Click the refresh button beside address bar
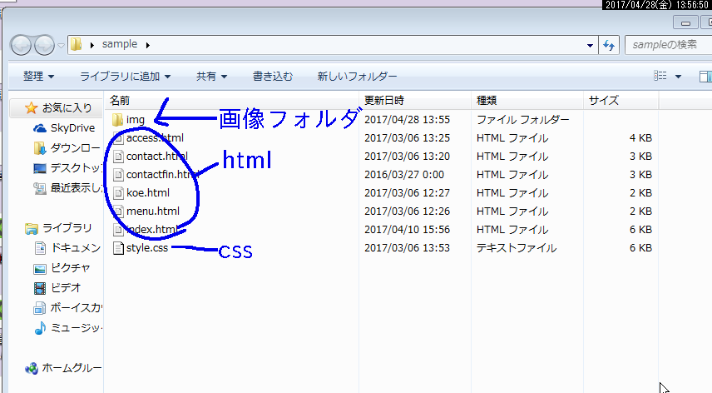 (609, 45)
